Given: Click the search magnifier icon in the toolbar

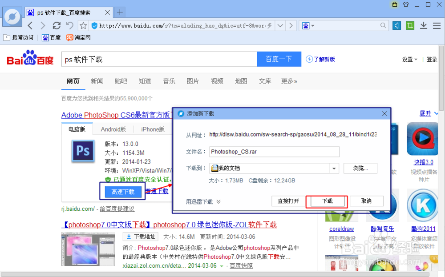Looking at the screenshot, I should [x=383, y=25].
